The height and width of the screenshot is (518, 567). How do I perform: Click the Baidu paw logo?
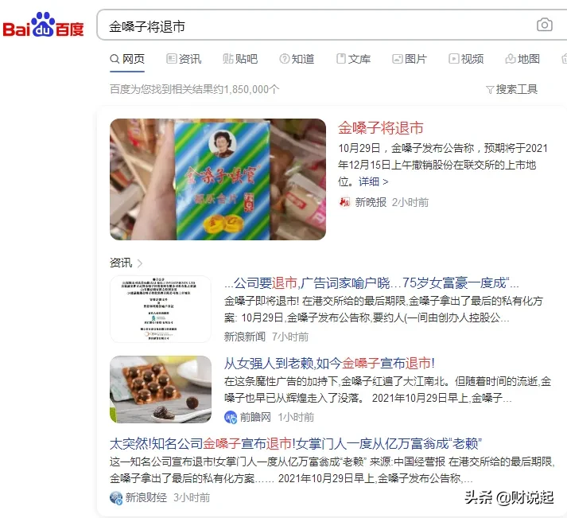click(x=43, y=25)
